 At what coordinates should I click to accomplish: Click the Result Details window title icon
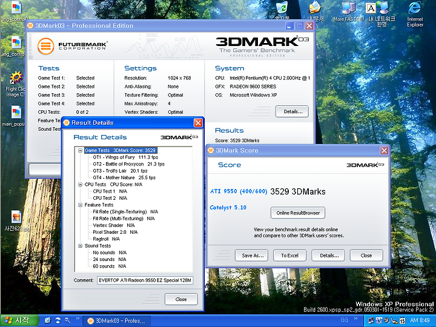pyautogui.click(x=66, y=122)
